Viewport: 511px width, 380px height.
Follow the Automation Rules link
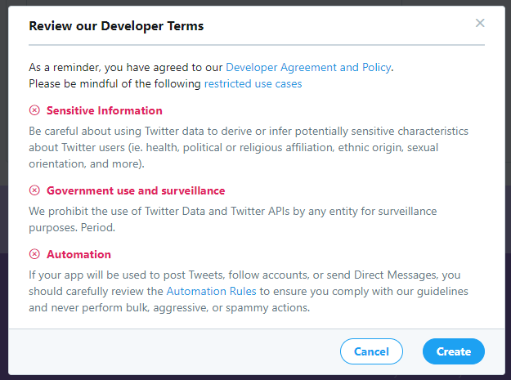click(212, 291)
